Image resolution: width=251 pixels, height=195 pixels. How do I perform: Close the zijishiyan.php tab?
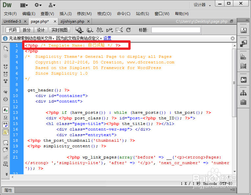pos(88,21)
